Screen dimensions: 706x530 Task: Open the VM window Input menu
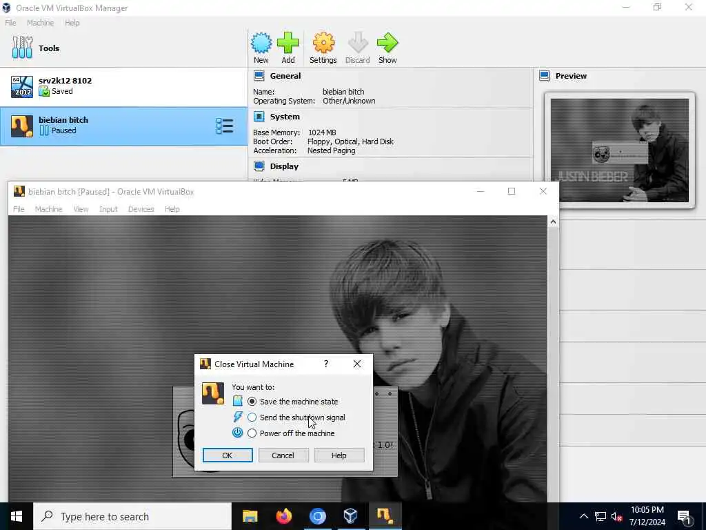click(x=108, y=209)
